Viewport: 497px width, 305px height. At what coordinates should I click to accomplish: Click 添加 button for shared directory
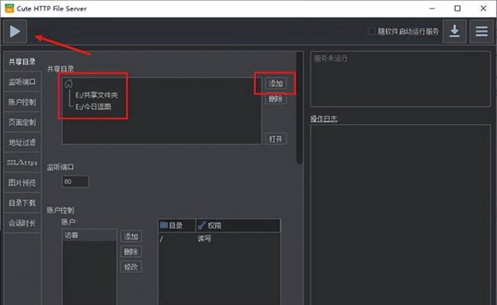click(276, 83)
